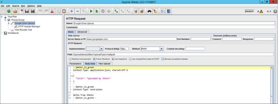Switch to the Files Upload tab
The width and height of the screenshot is (278, 104).
104,64
